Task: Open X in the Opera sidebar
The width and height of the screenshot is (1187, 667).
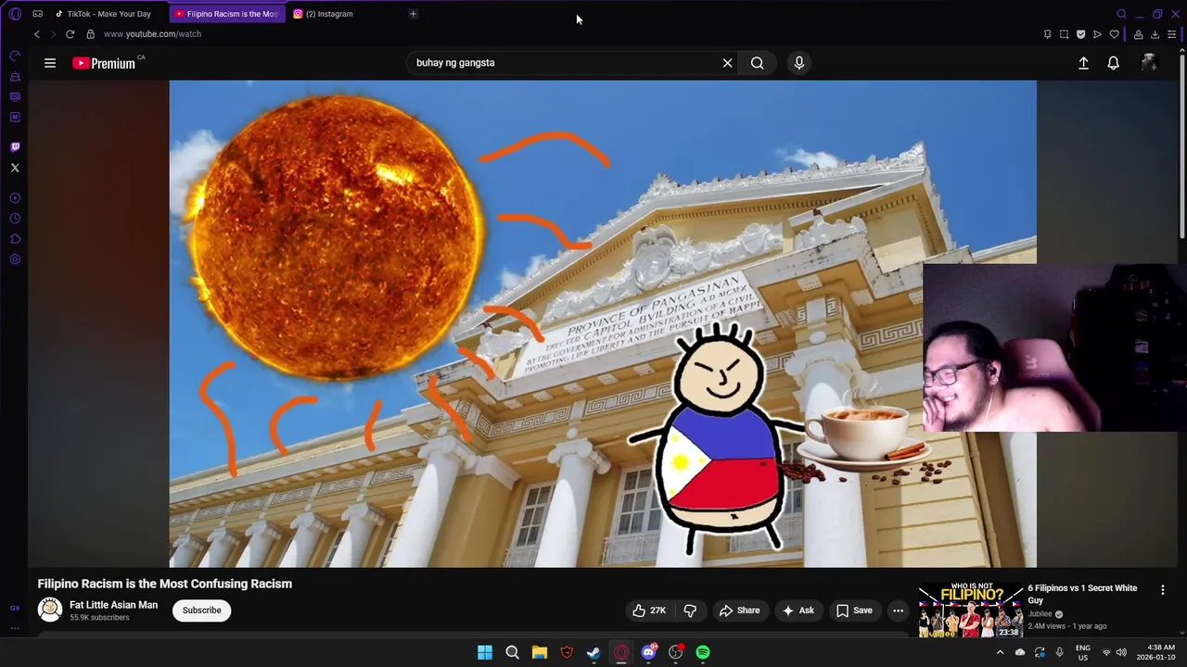Action: [15, 168]
